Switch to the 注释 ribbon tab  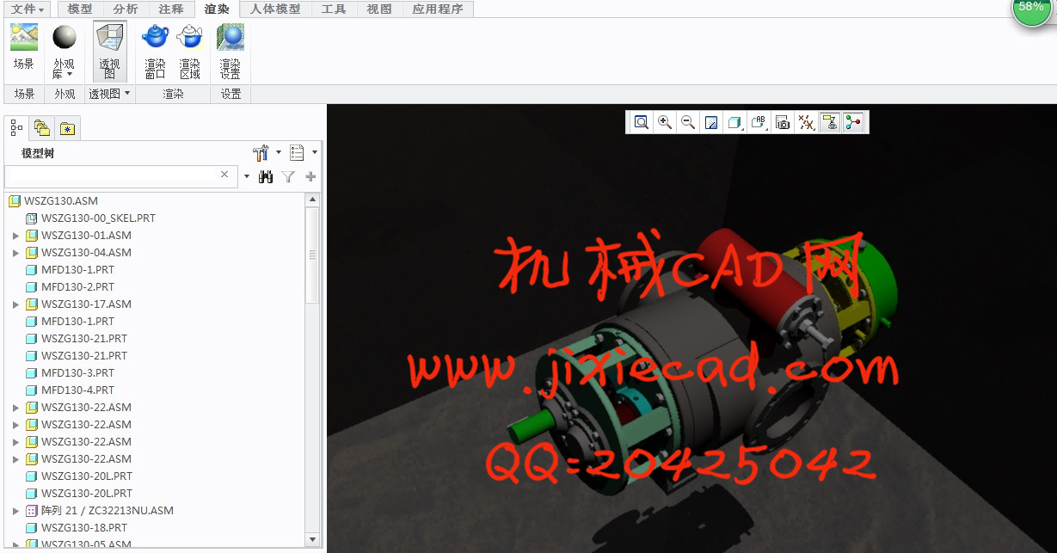coord(171,9)
